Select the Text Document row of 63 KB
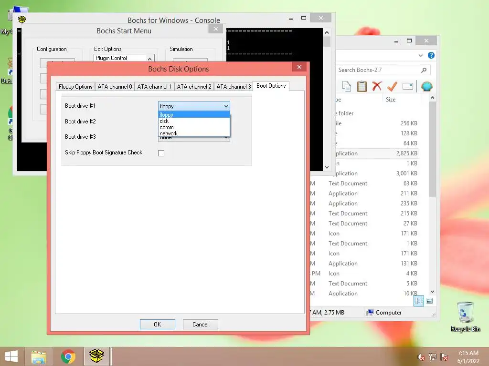 [x=364, y=183]
